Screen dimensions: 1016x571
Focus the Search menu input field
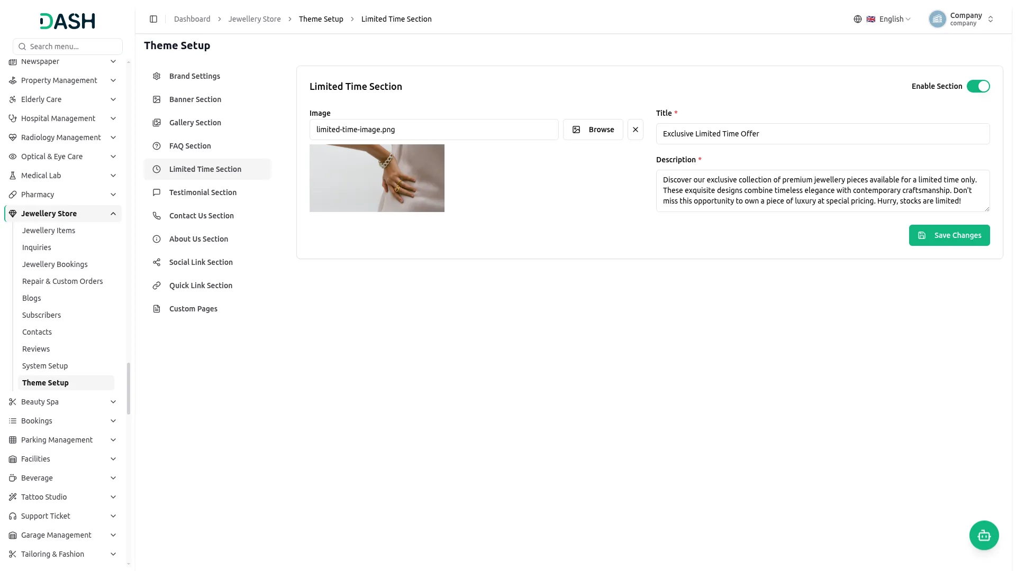[x=68, y=47]
